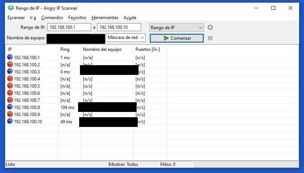This screenshot has height=173, width=304.
Task: Select the blue status icon for 192.168.100.1
Action: point(10,57)
